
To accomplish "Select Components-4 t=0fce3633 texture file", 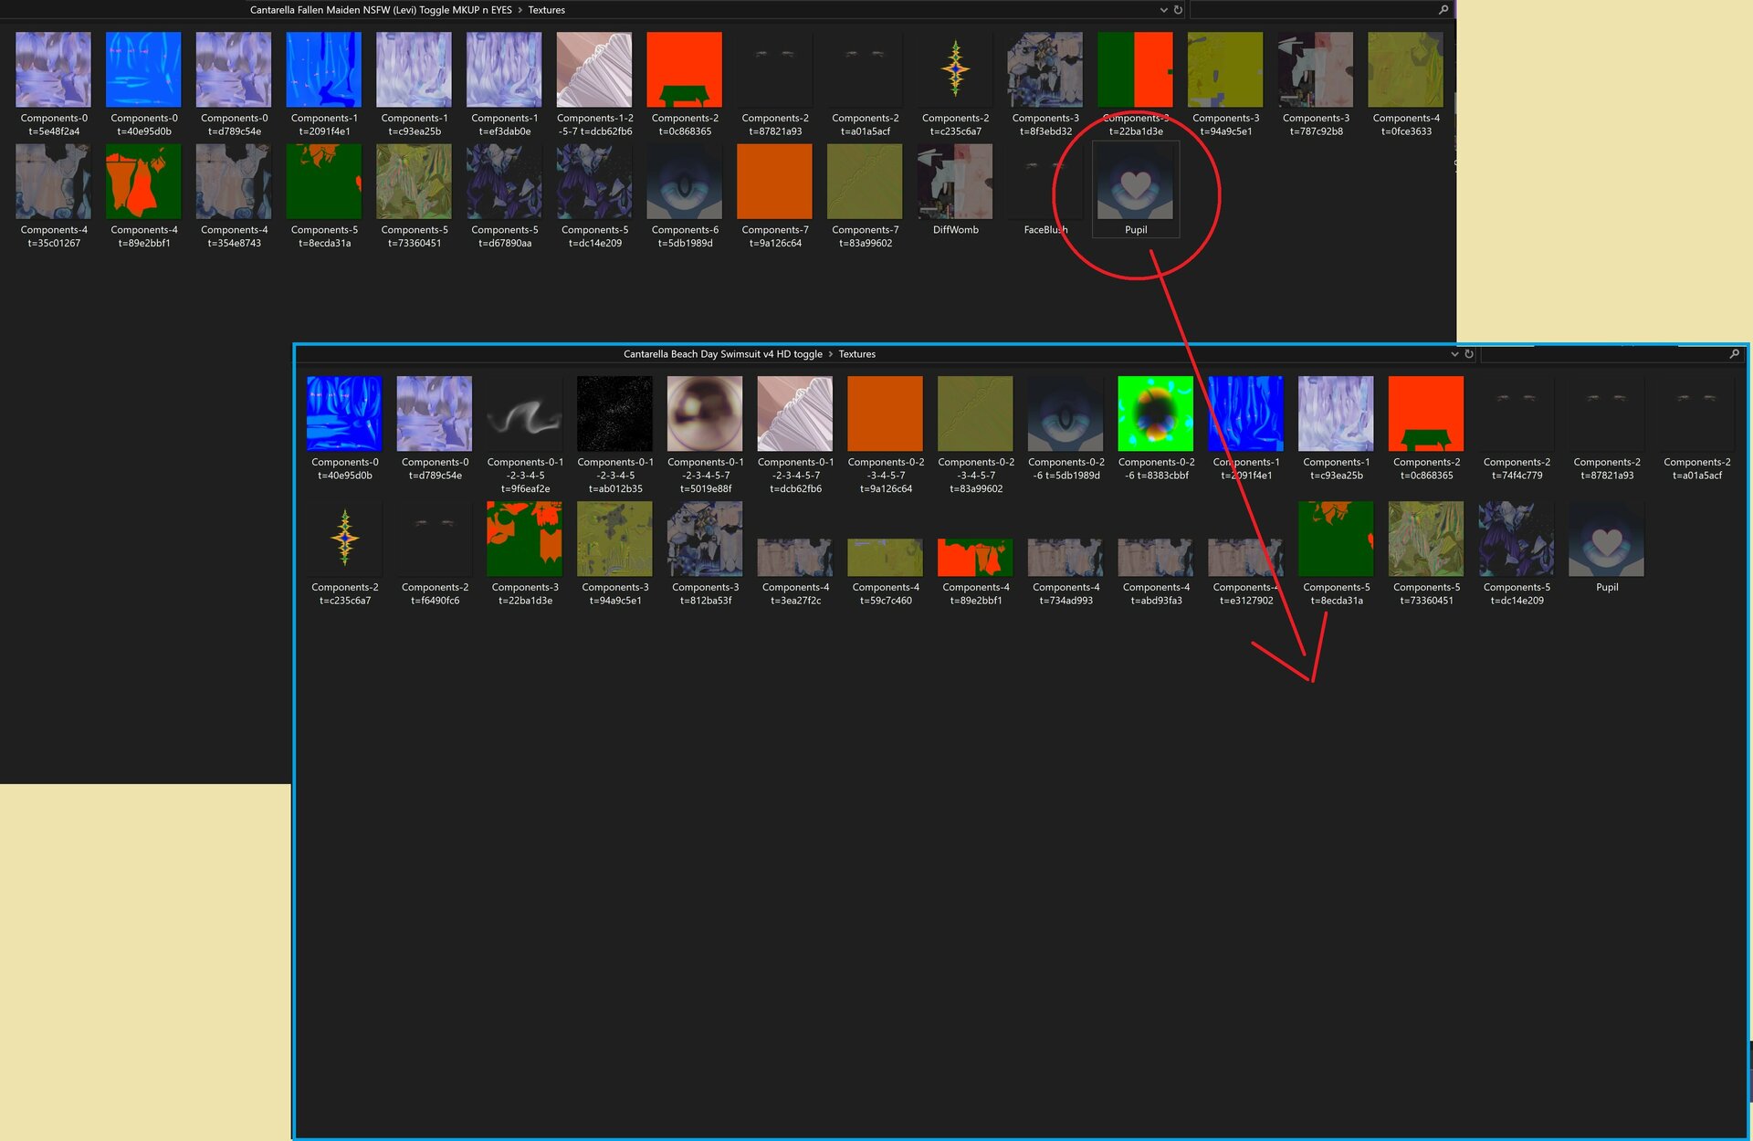I will (x=1406, y=84).
